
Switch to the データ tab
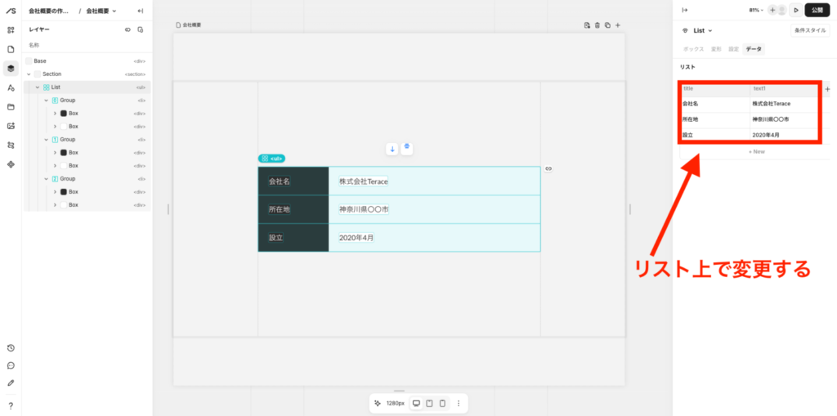tap(754, 49)
